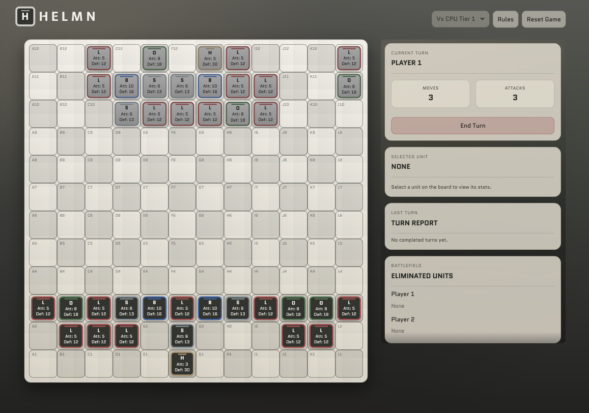This screenshot has width=589, height=413.
Task: Click enemy L unit at C12
Action: point(99,58)
